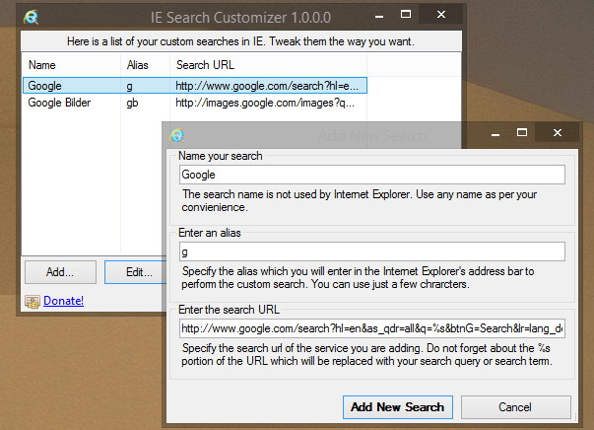Close the Add New Search dialog
This screenshot has height=430, width=594.
click(x=558, y=133)
